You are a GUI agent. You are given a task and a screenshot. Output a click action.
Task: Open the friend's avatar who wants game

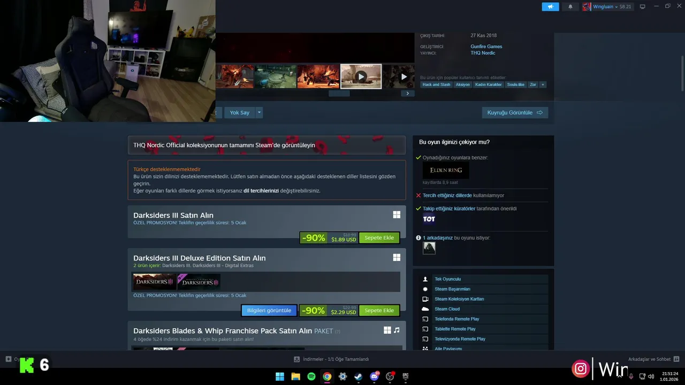[x=429, y=248]
